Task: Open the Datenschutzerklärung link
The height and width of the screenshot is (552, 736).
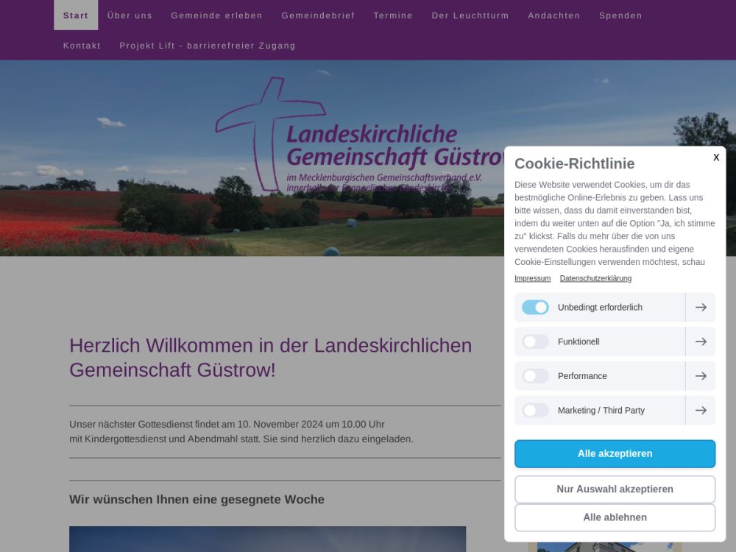Action: pyautogui.click(x=595, y=279)
